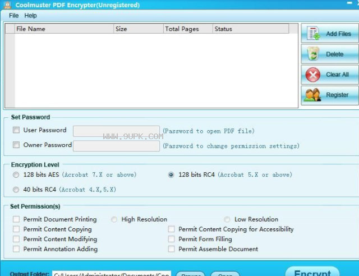Click the Owner Password input field
Viewport: 359px width, 276px height.
pyautogui.click(x=116, y=146)
